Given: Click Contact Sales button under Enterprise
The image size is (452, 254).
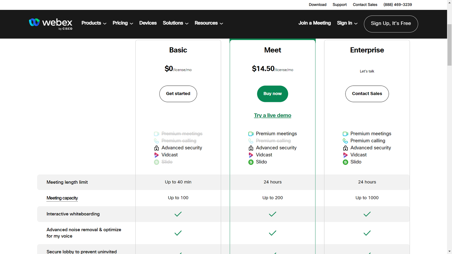Looking at the screenshot, I should [367, 94].
